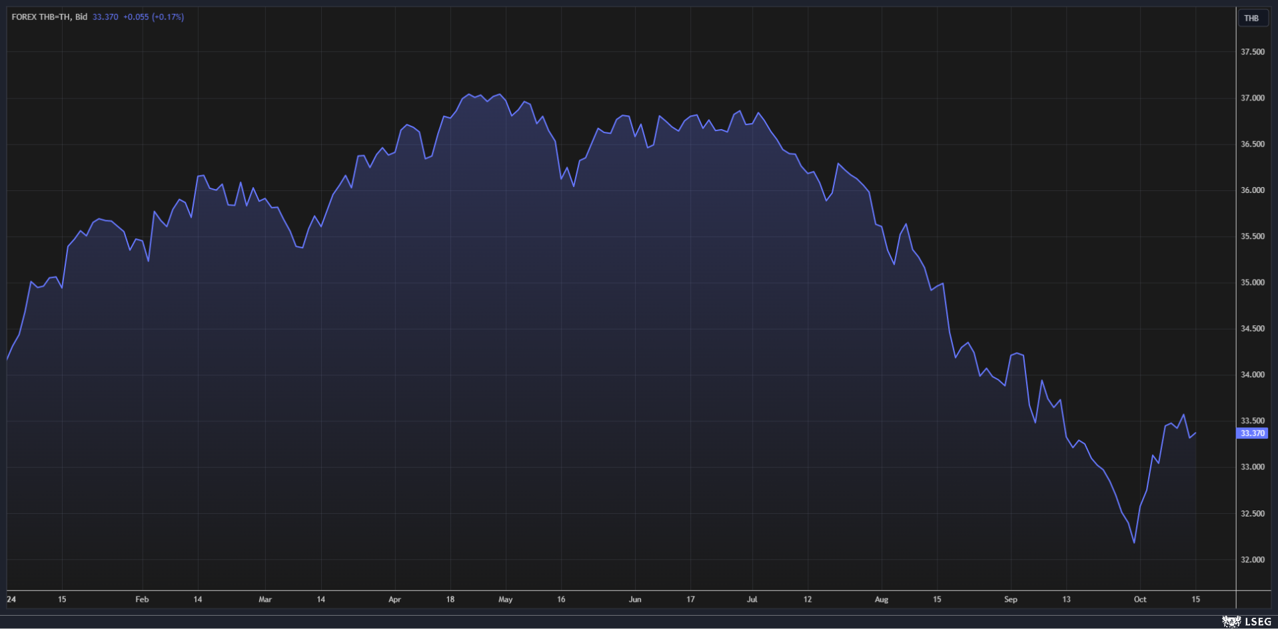Click the 34.500 price axis label
The image size is (1278, 629).
[1252, 329]
